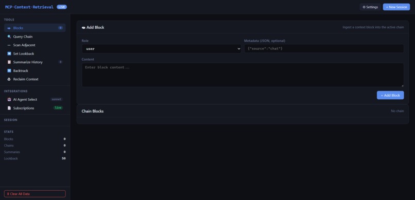Select Reclaim Context tool
Image resolution: width=415 pixels, height=200 pixels.
point(34,79)
